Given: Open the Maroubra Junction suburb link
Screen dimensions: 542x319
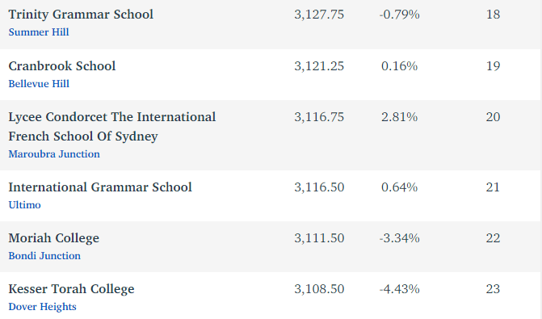Looking at the screenshot, I should pos(54,154).
